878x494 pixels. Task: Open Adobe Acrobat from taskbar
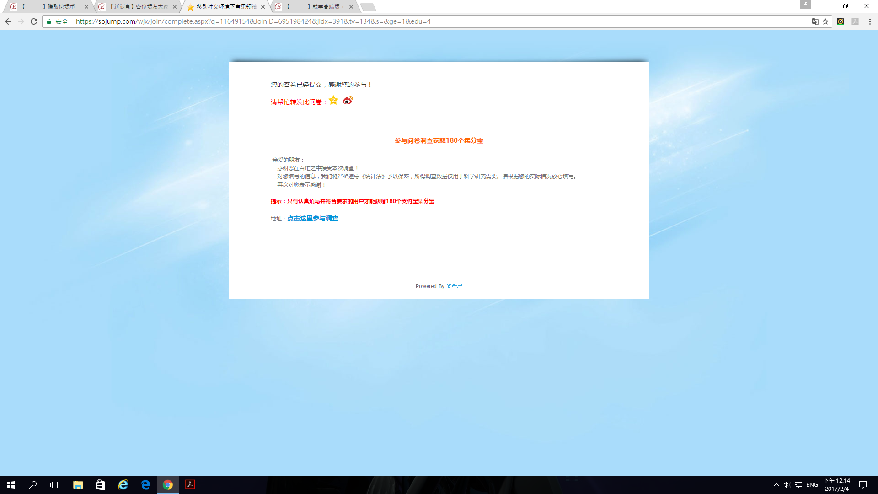click(190, 484)
